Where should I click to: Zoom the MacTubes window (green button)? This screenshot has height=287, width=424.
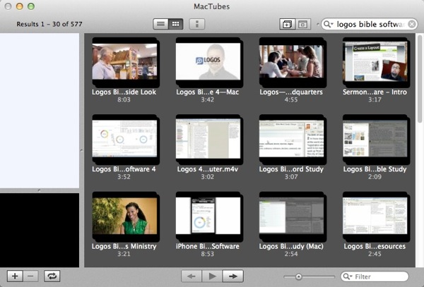pos(31,6)
